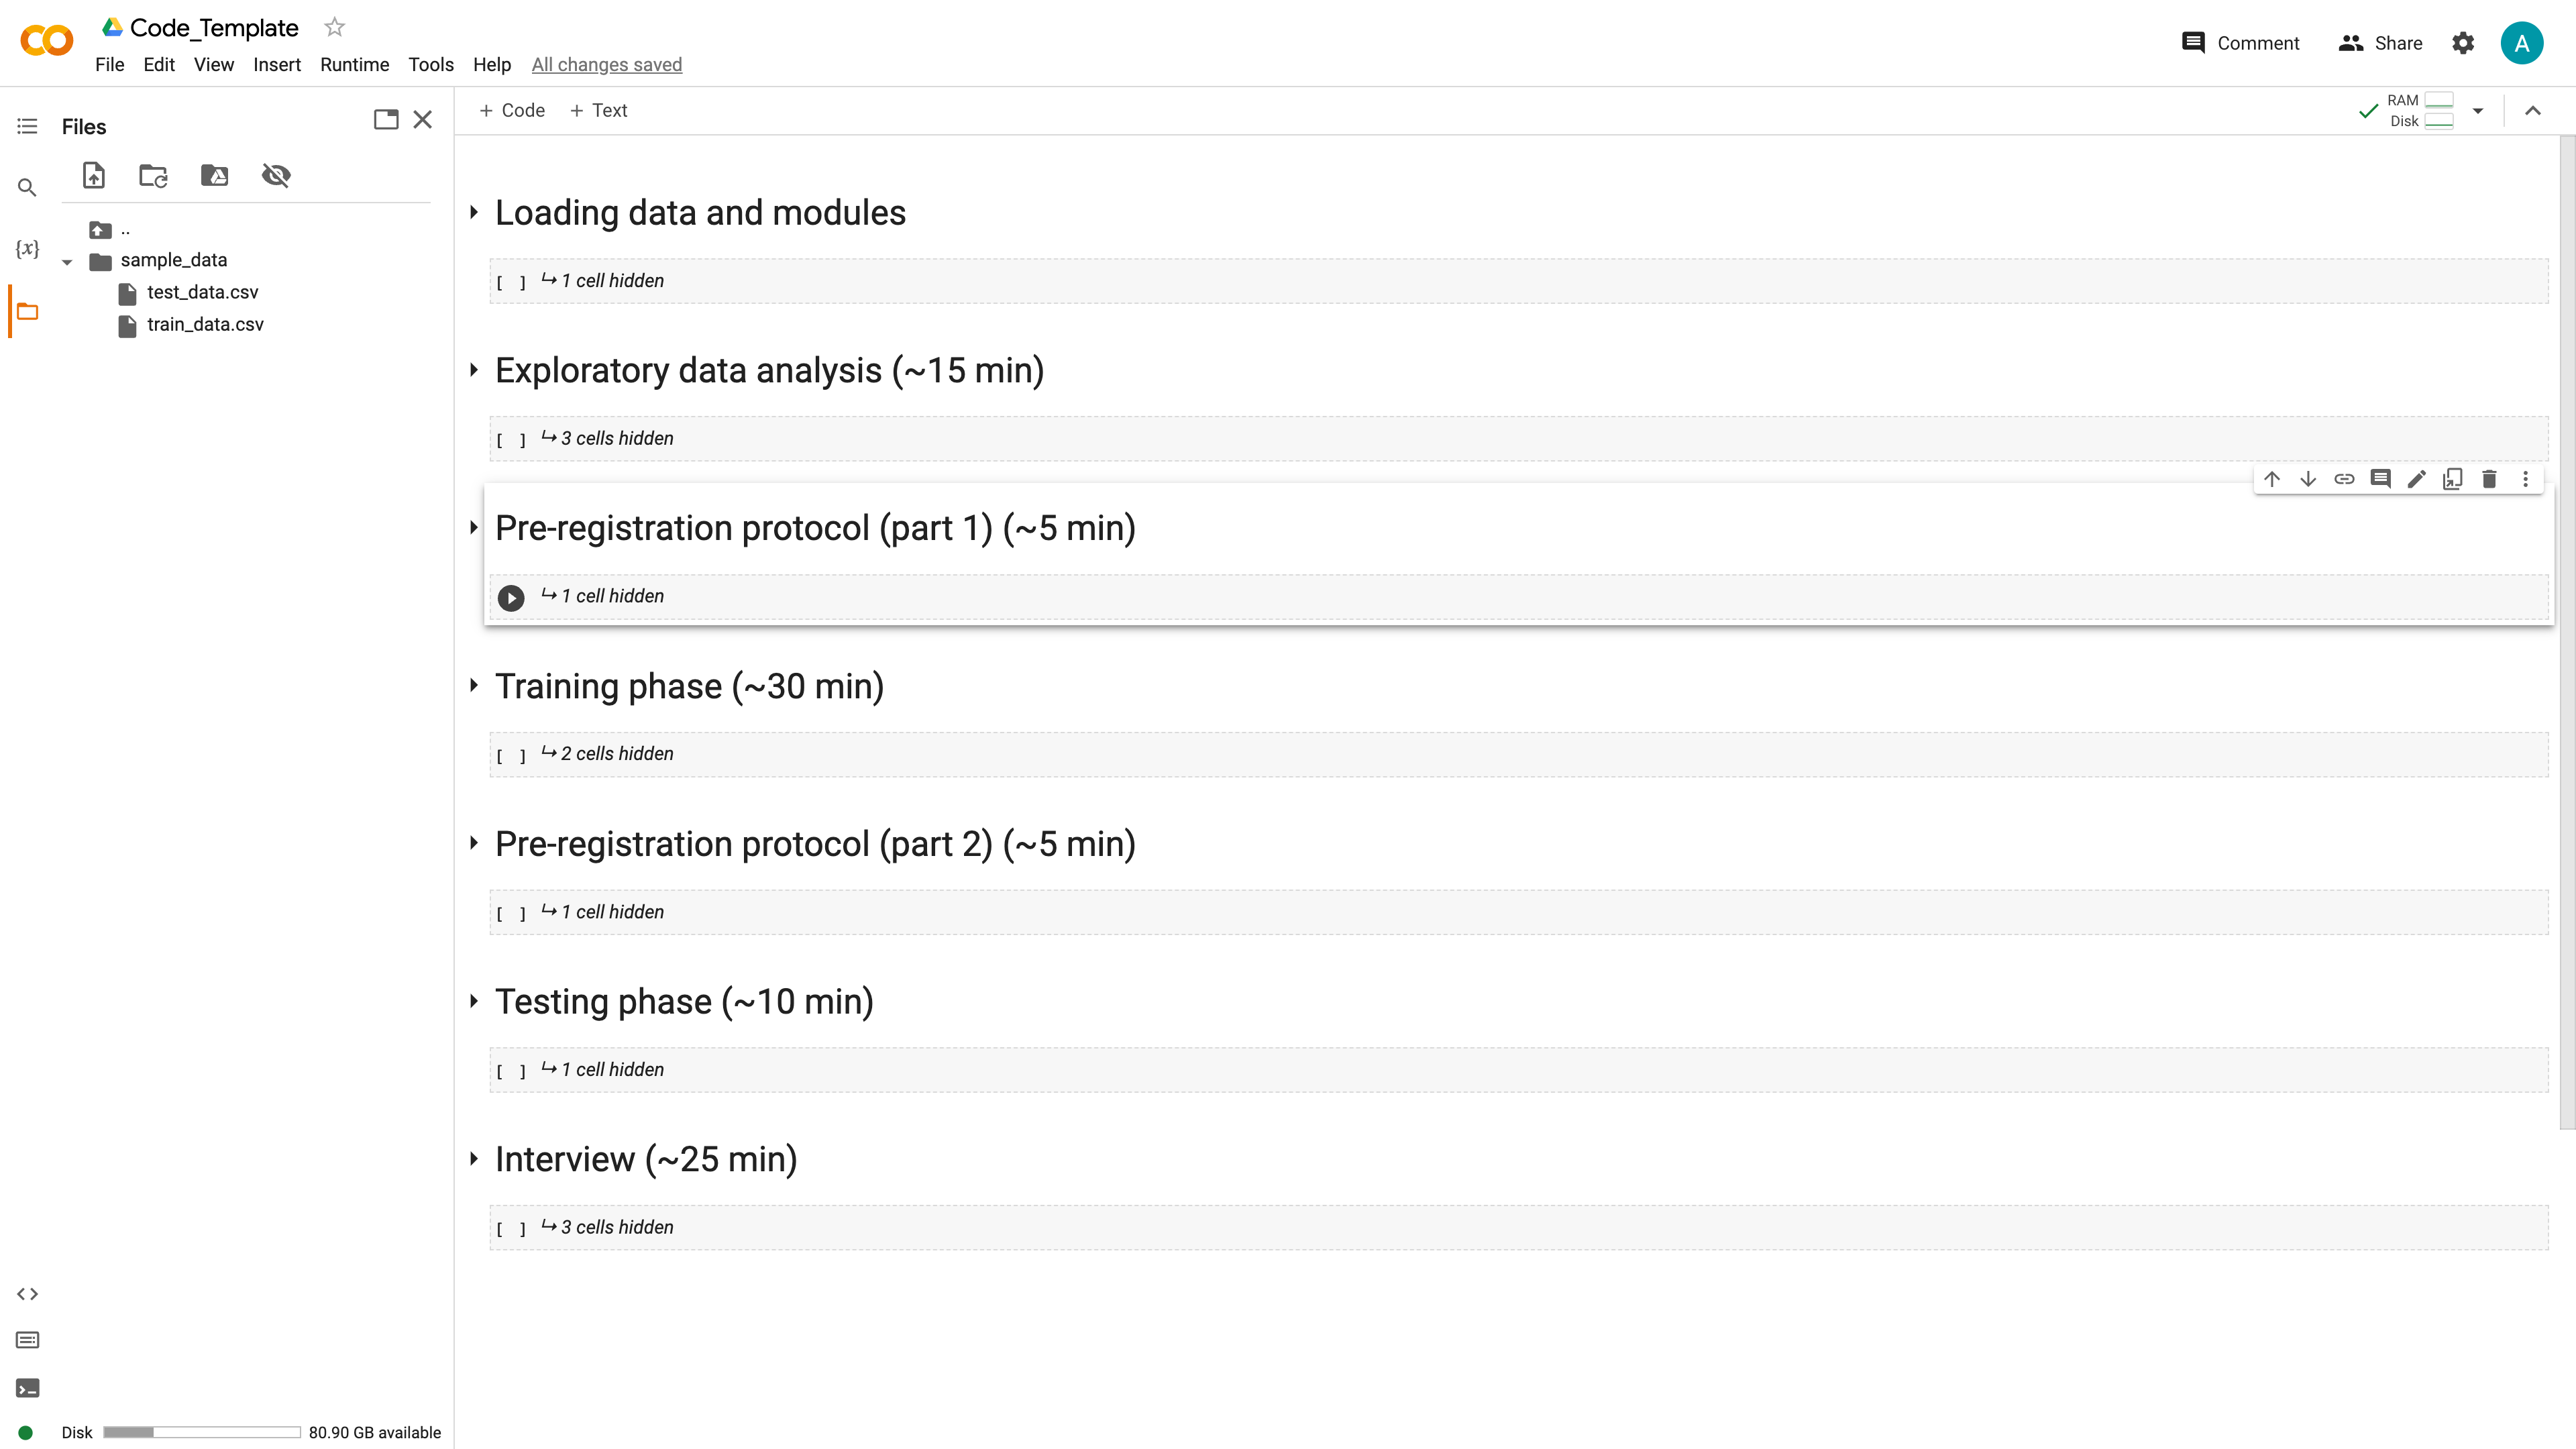Open the Runtime menu

click(354, 65)
